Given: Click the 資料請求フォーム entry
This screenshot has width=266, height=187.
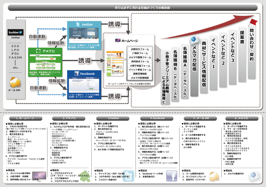Looking at the screenshot, I should click(140, 61).
